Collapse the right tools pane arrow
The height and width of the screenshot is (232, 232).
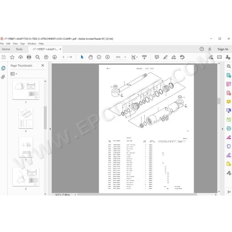[x=222, y=129]
